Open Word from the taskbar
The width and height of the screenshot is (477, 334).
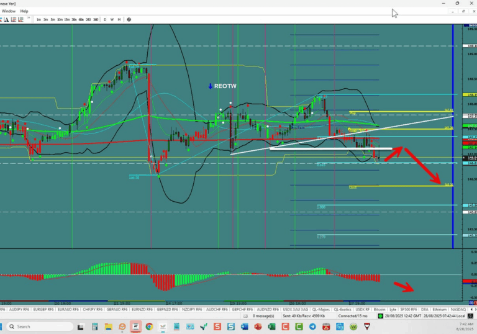[x=244, y=327]
